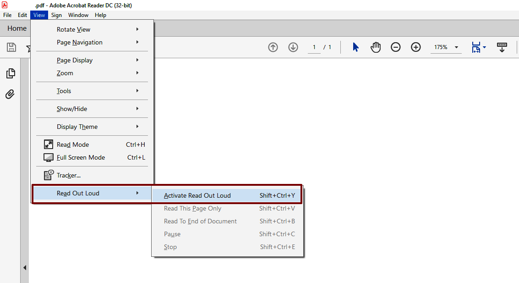The height and width of the screenshot is (283, 519).
Task: Save the PDF with the disk icon
Action: pos(11,47)
